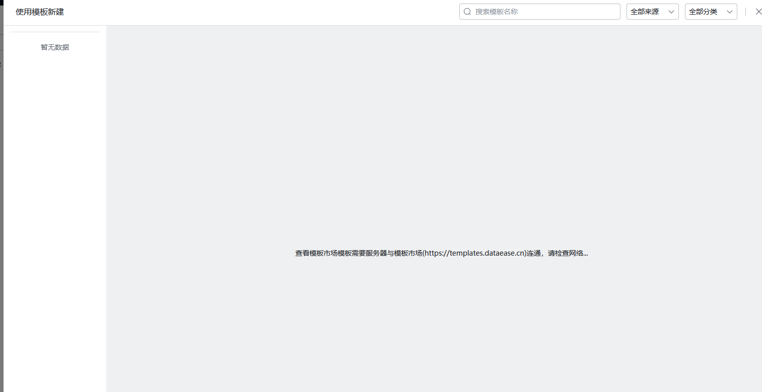The height and width of the screenshot is (392, 762).
Task: Click the magnifier search icon
Action: (x=467, y=12)
